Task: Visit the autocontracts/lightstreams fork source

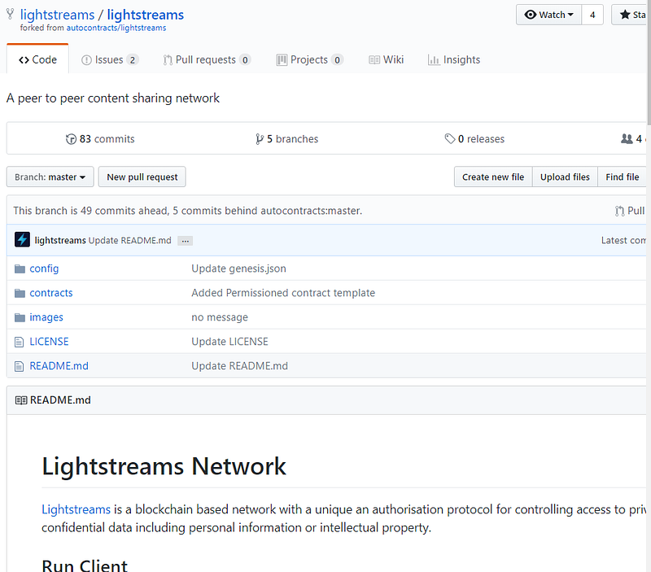Action: 116,28
